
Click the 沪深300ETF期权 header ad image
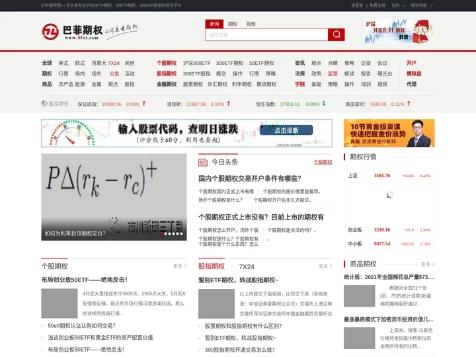(399, 31)
